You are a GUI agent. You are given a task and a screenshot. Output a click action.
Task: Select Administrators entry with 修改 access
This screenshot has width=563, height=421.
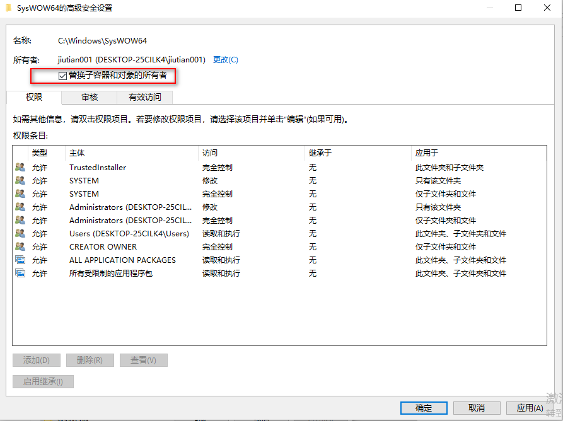click(x=279, y=207)
